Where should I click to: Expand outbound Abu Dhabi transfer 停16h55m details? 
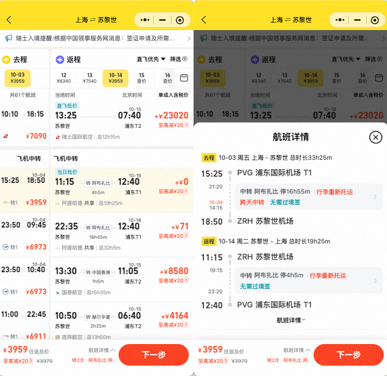[309, 197]
